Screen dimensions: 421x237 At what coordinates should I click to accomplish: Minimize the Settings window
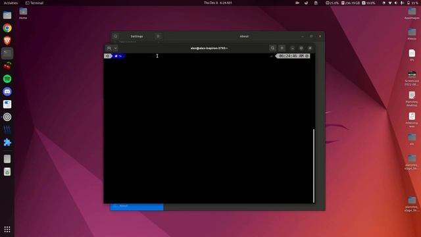click(x=303, y=36)
